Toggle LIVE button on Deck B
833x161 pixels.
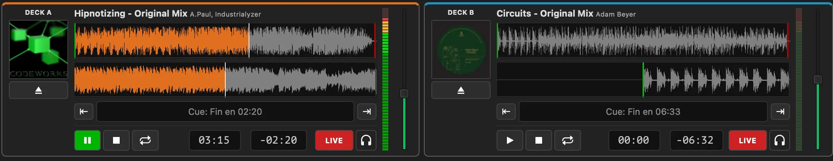(x=747, y=140)
